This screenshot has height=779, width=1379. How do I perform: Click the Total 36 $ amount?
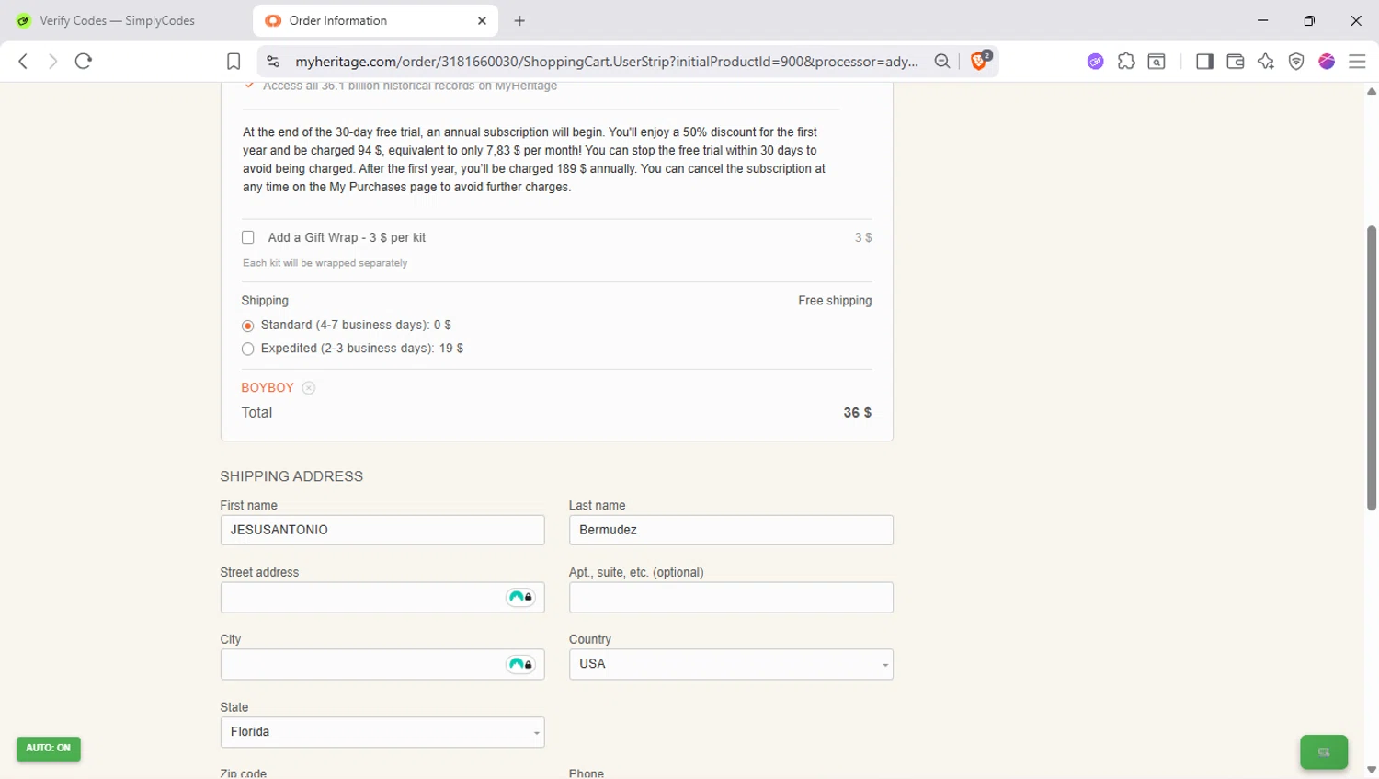click(x=857, y=413)
